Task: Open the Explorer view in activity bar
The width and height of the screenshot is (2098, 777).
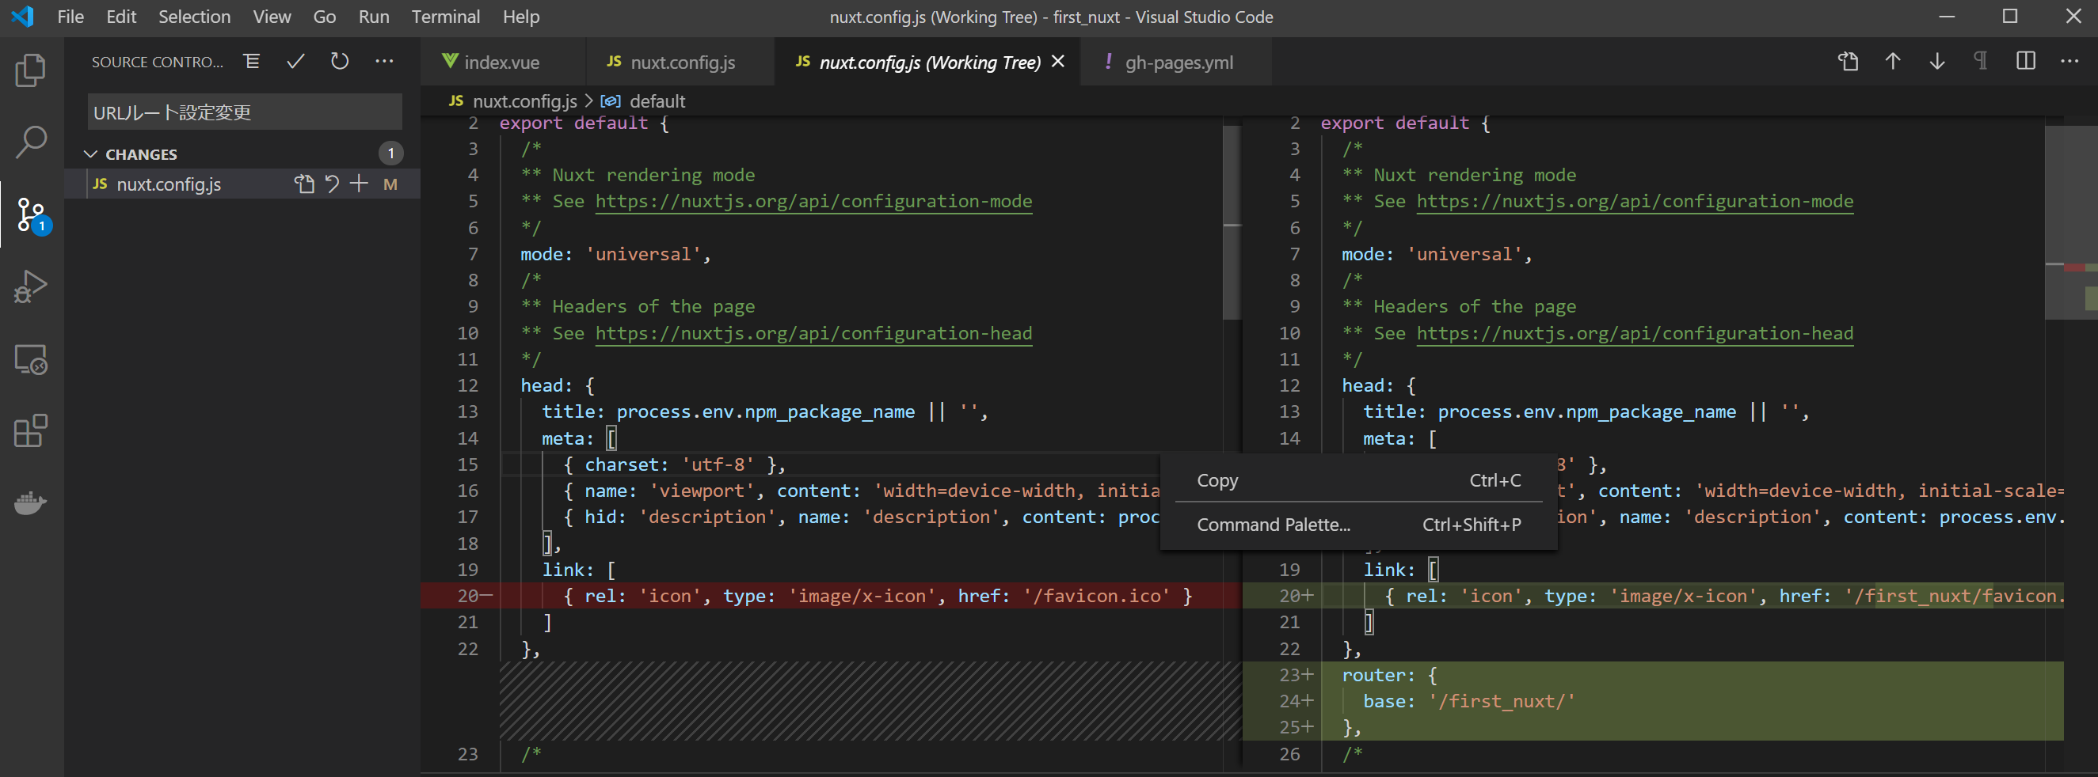Action: pos(31,70)
